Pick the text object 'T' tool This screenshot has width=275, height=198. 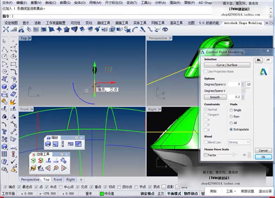tap(4, 131)
